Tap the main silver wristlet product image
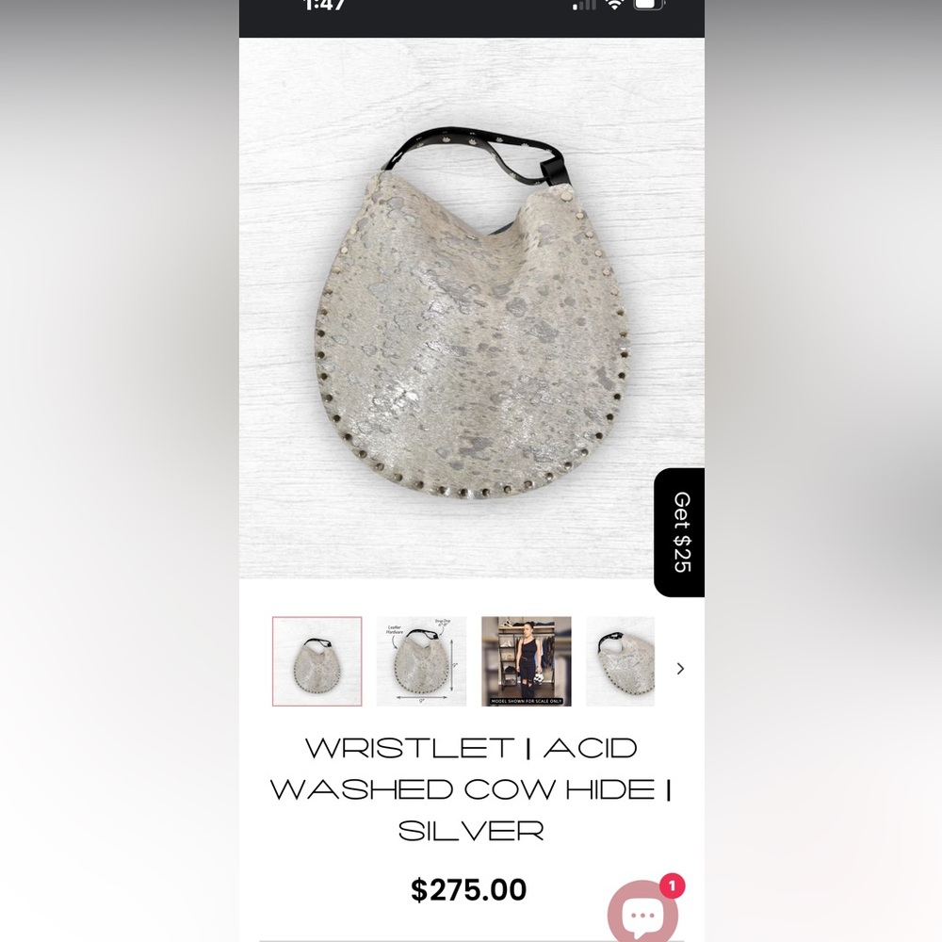 pyautogui.click(x=472, y=308)
